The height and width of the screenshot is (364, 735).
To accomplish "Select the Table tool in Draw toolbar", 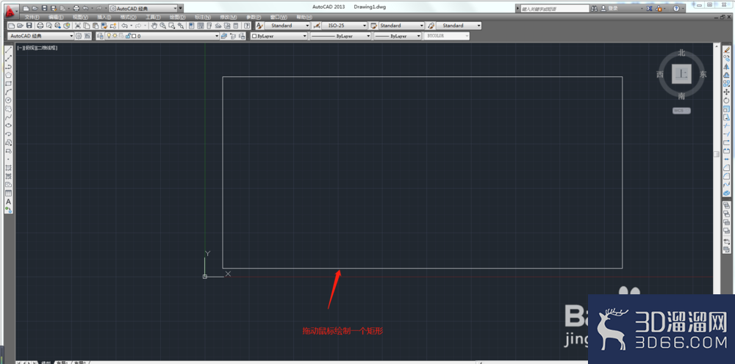I will tap(8, 193).
